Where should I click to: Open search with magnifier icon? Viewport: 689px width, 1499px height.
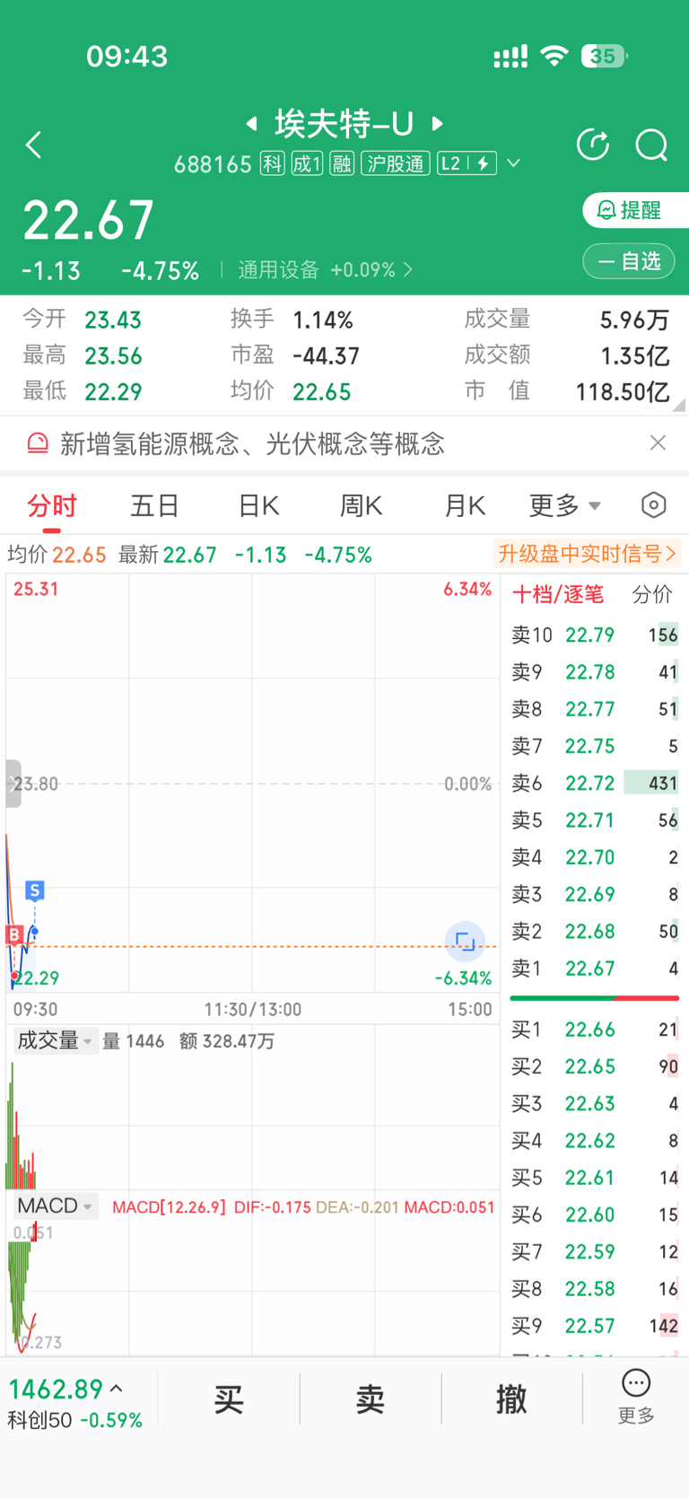[x=651, y=145]
